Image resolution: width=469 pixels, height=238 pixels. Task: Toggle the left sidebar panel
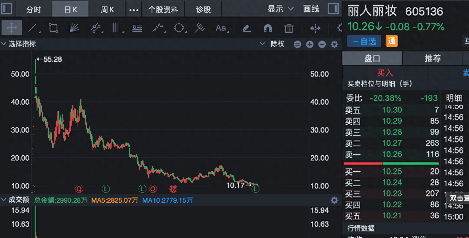tap(7, 9)
